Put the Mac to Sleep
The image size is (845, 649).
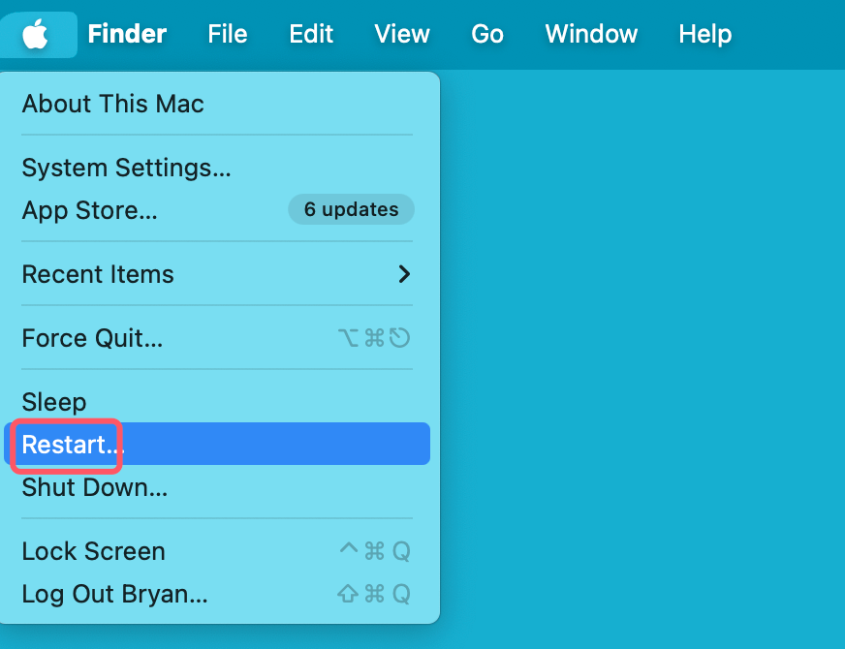click(x=54, y=402)
